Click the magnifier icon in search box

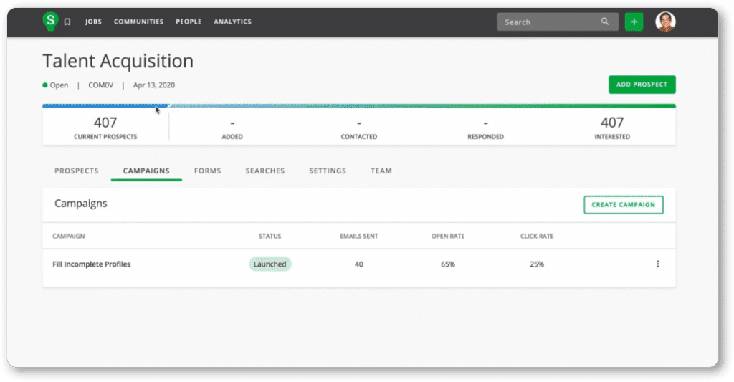point(605,22)
